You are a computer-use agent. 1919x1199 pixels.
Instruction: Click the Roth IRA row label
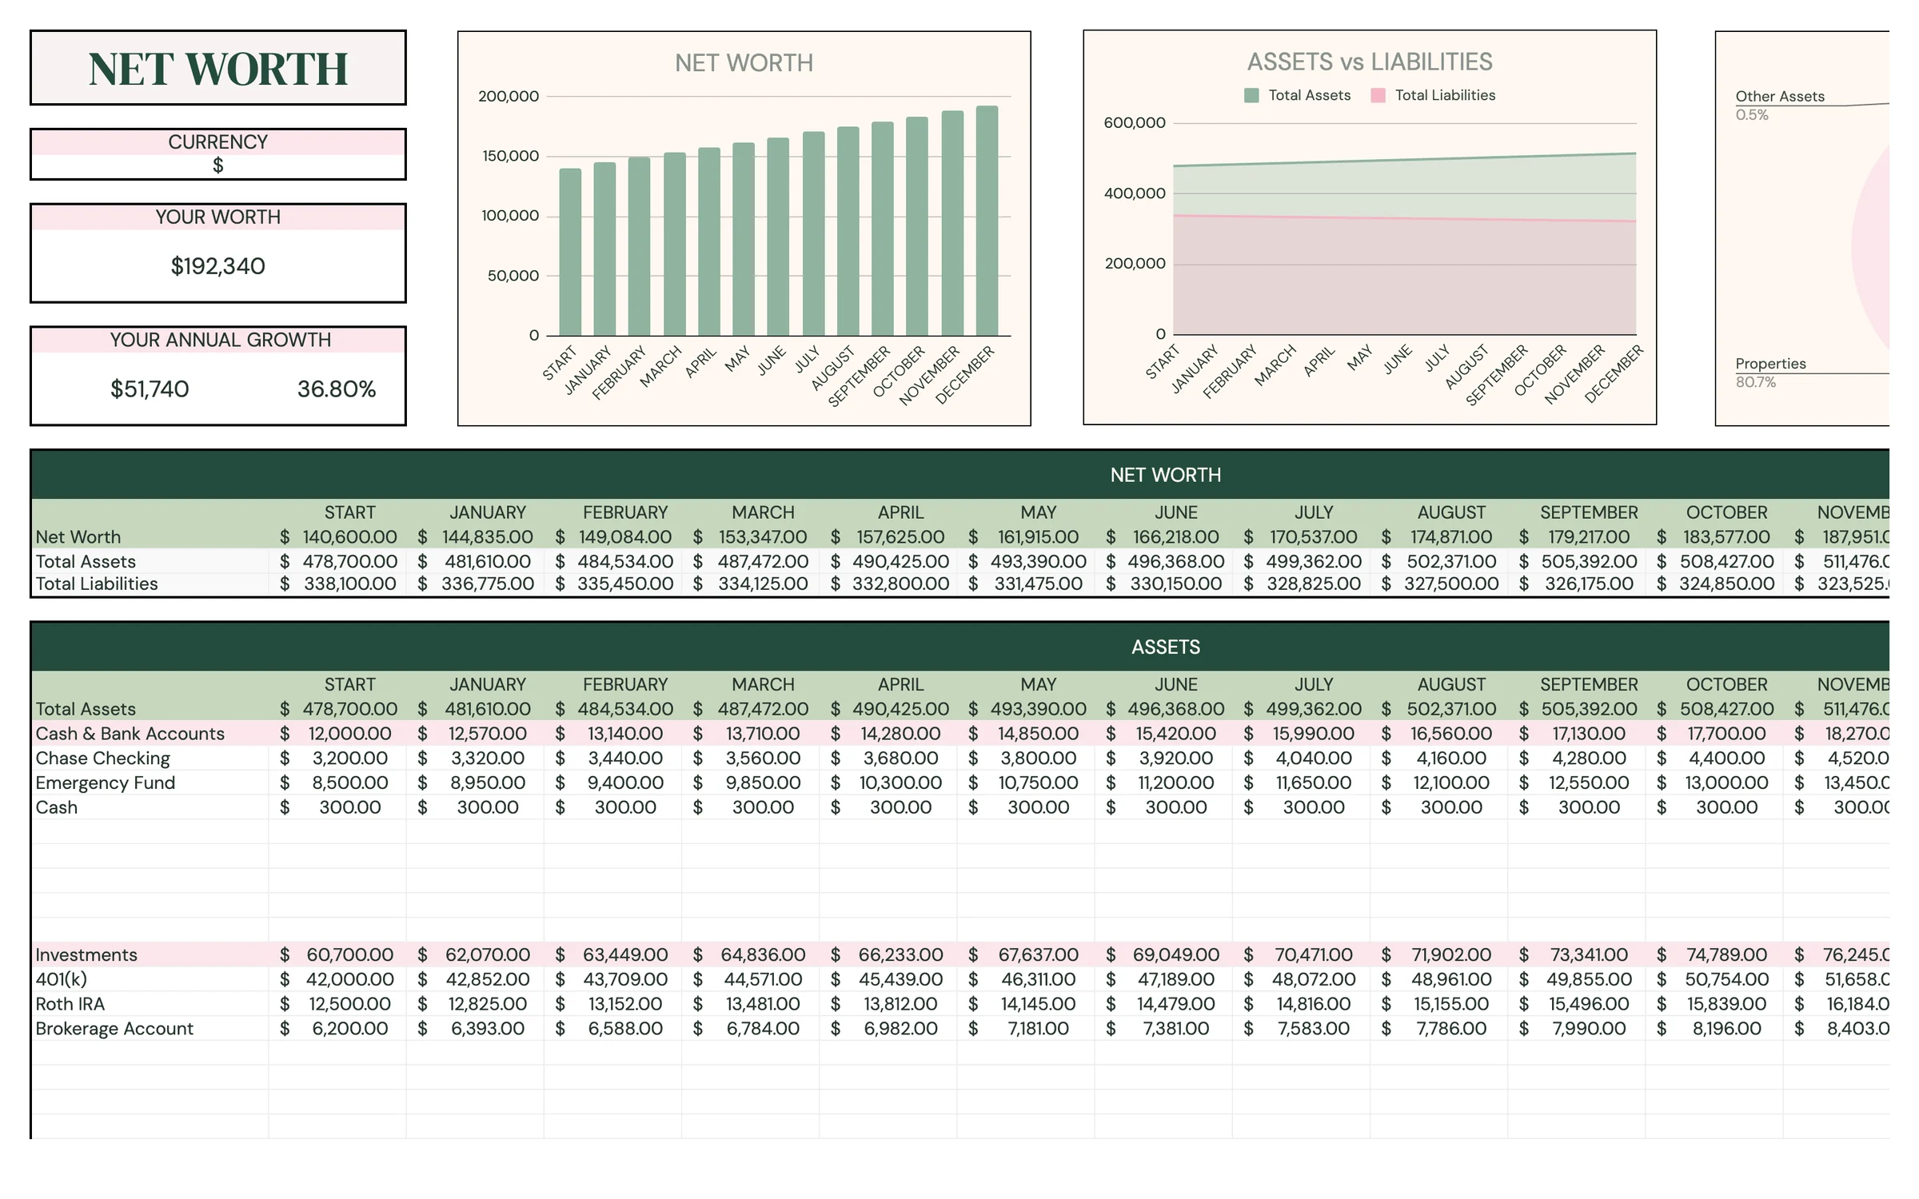coord(70,1004)
